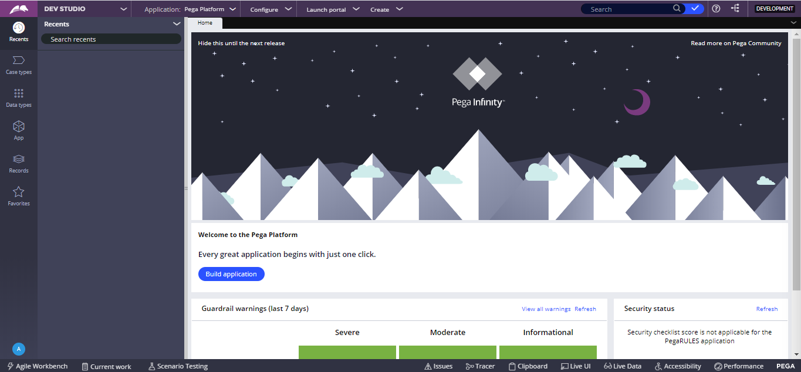
Task: Open the Launch portal menu
Action: (333, 9)
